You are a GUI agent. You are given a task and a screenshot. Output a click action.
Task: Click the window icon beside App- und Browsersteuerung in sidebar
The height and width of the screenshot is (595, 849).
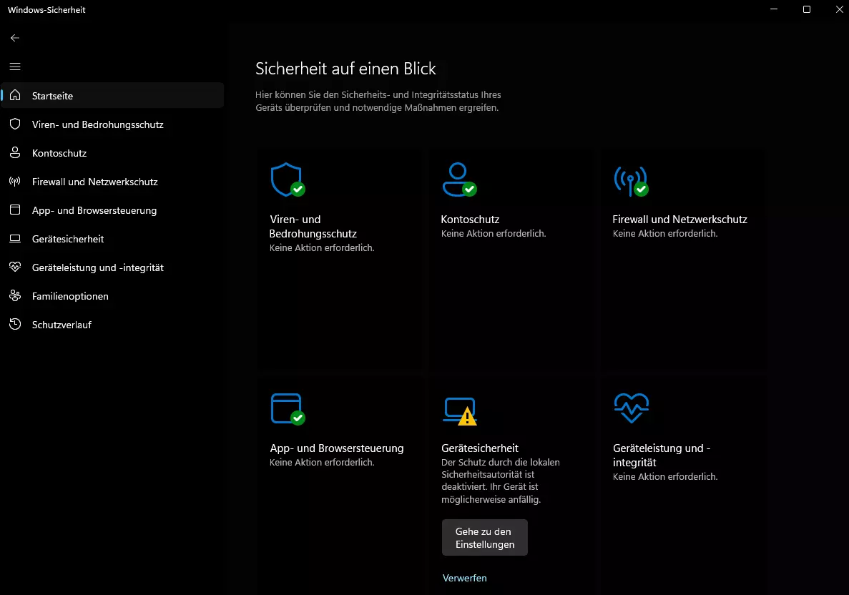tap(15, 210)
